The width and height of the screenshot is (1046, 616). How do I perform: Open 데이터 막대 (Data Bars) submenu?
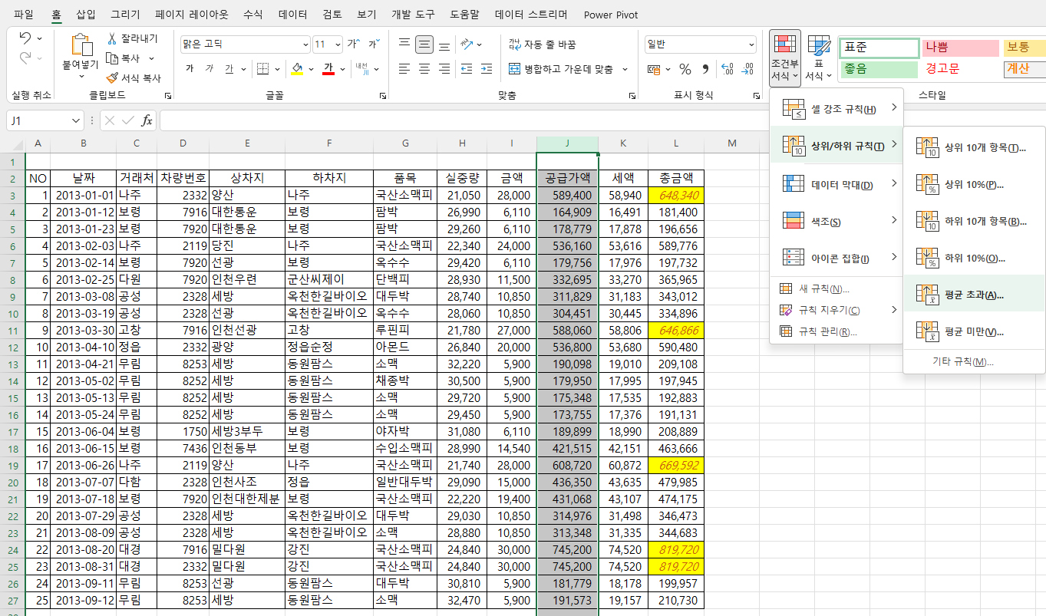tap(837, 184)
